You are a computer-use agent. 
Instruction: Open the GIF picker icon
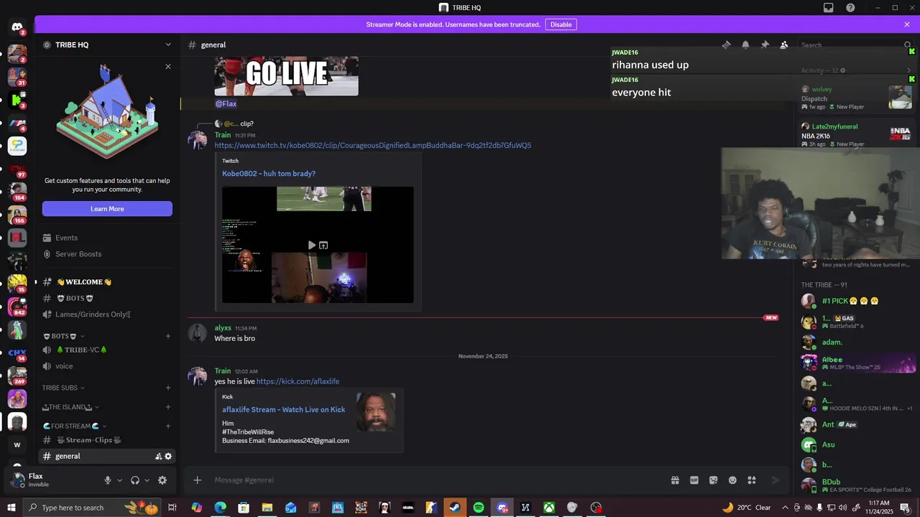[694, 480]
